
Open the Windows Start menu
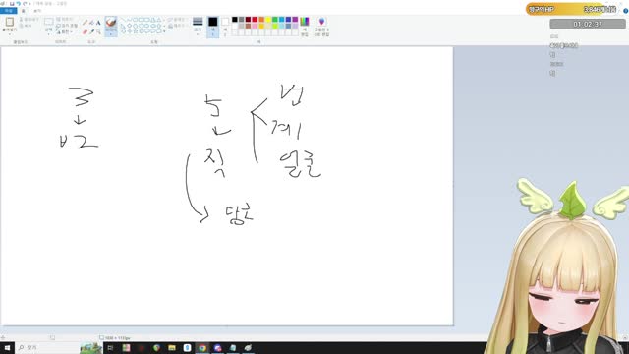pyautogui.click(x=7, y=347)
